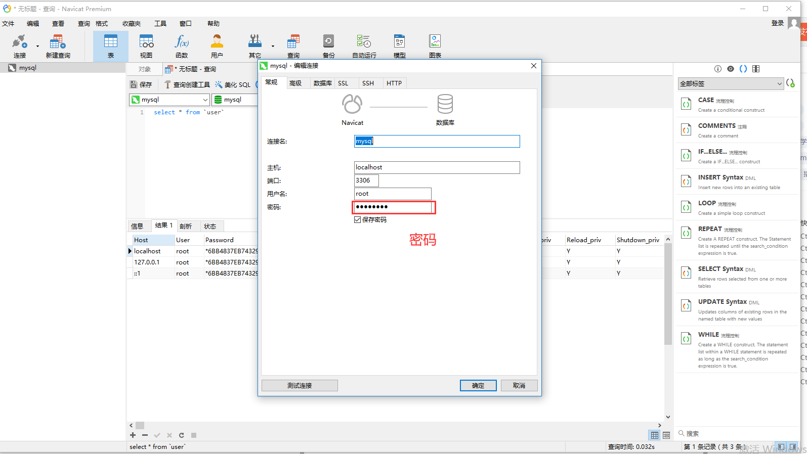
Task: Toggle the 保存密码 save password checkbox
Action: [357, 219]
